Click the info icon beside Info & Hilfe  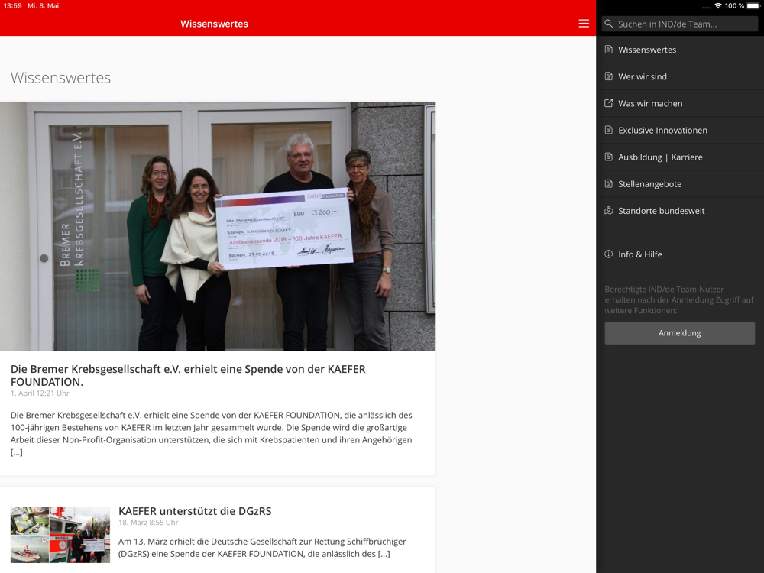tap(609, 254)
